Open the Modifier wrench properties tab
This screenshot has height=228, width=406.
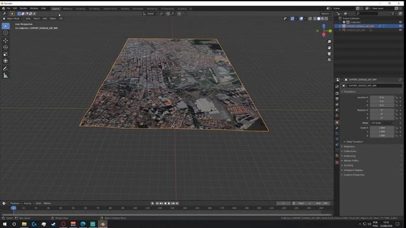337,128
